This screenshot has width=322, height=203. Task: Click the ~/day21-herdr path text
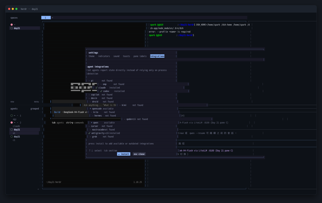tap(53, 182)
